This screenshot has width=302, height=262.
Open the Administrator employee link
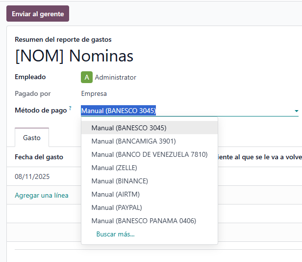[x=115, y=78]
